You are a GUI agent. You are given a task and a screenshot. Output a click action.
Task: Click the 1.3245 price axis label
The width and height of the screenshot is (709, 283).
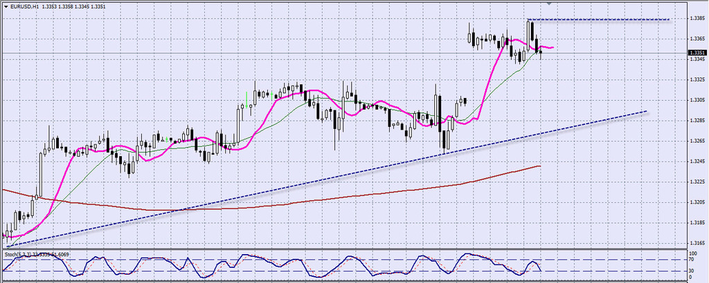pos(696,162)
